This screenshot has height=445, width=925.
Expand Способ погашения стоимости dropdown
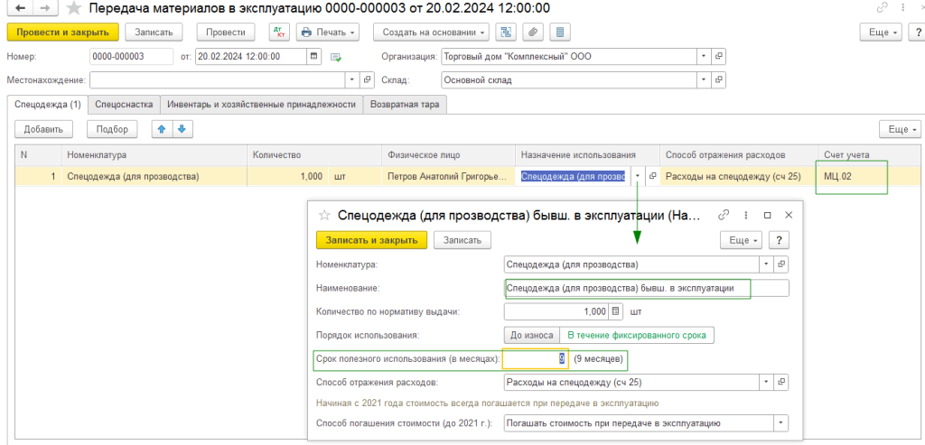[780, 422]
